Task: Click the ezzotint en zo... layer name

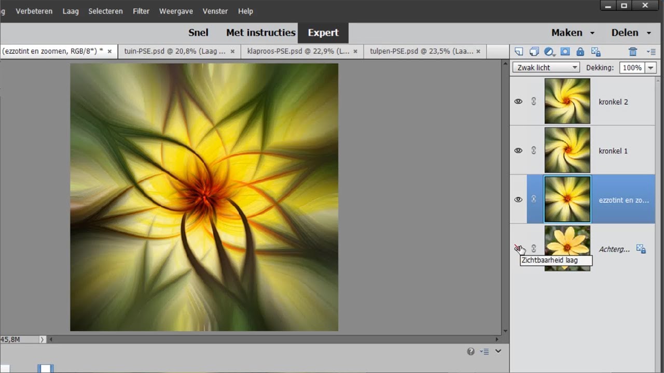Action: coord(624,200)
